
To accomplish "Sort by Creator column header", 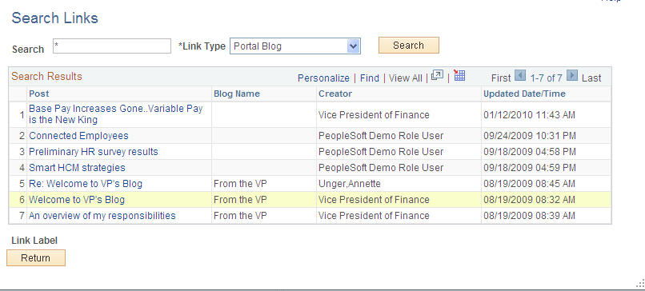I will 335,94.
